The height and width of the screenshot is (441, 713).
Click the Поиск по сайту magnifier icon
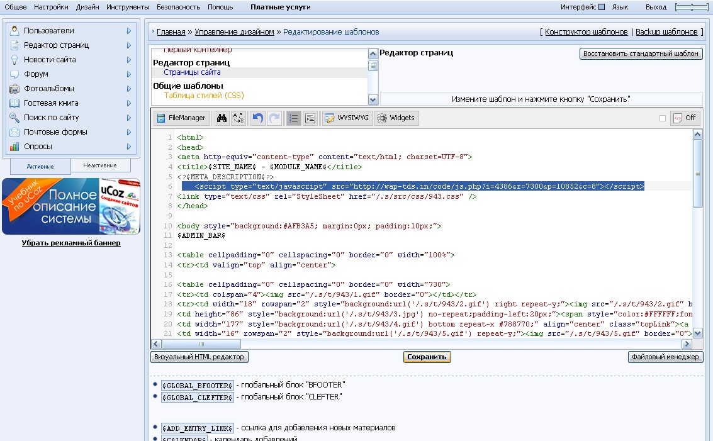14,117
